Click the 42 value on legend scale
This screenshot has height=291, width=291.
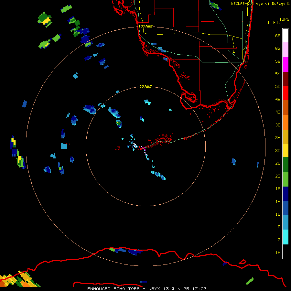tap(278, 112)
